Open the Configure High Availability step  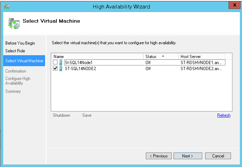pyautogui.click(x=18, y=81)
